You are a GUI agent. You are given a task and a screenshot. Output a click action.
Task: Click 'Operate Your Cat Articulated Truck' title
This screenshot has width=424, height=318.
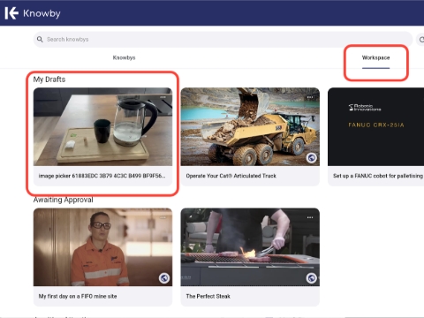231,176
